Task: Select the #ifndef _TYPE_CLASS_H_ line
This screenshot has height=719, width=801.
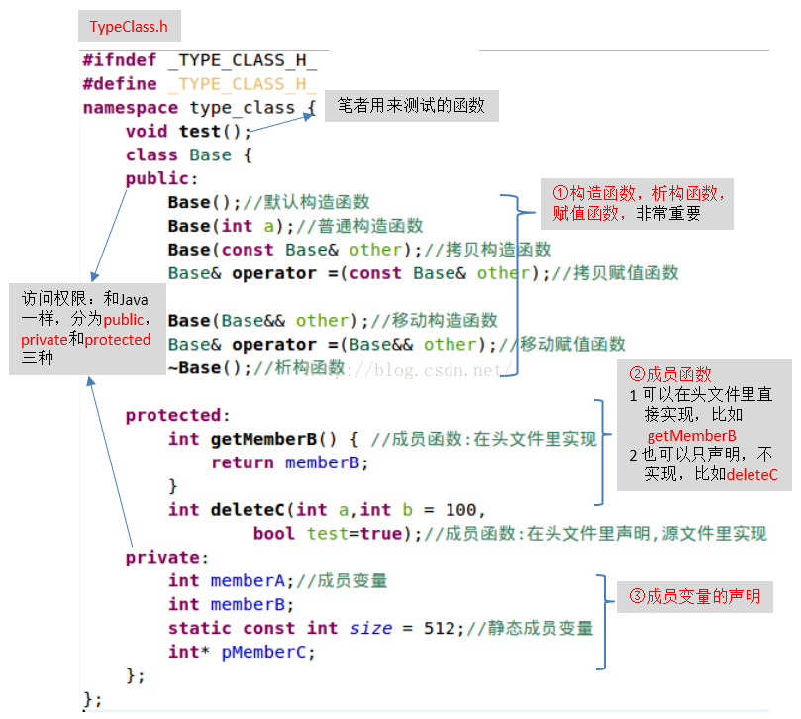Action: tap(200, 60)
